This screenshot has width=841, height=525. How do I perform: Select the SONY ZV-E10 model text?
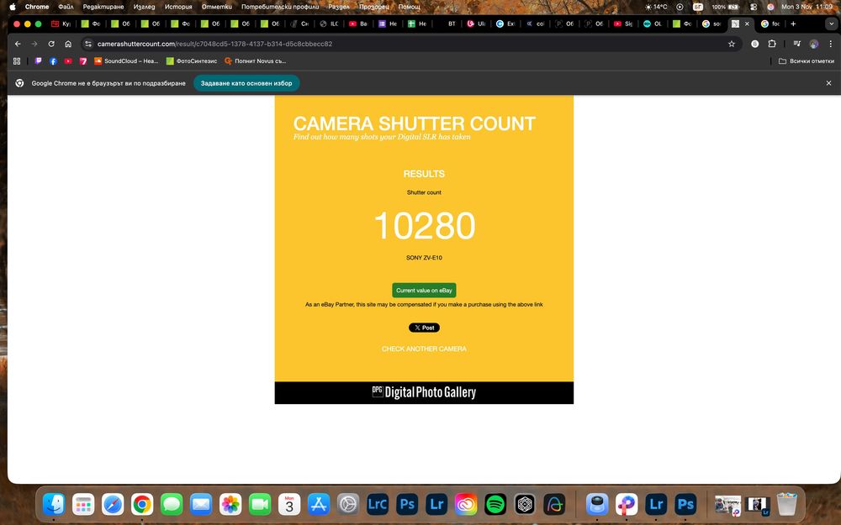coord(424,258)
